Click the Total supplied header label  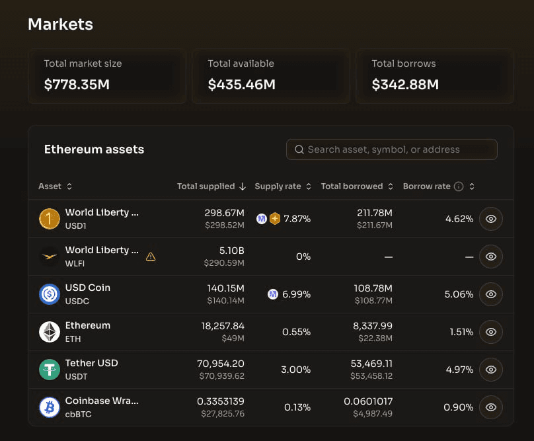coord(206,186)
